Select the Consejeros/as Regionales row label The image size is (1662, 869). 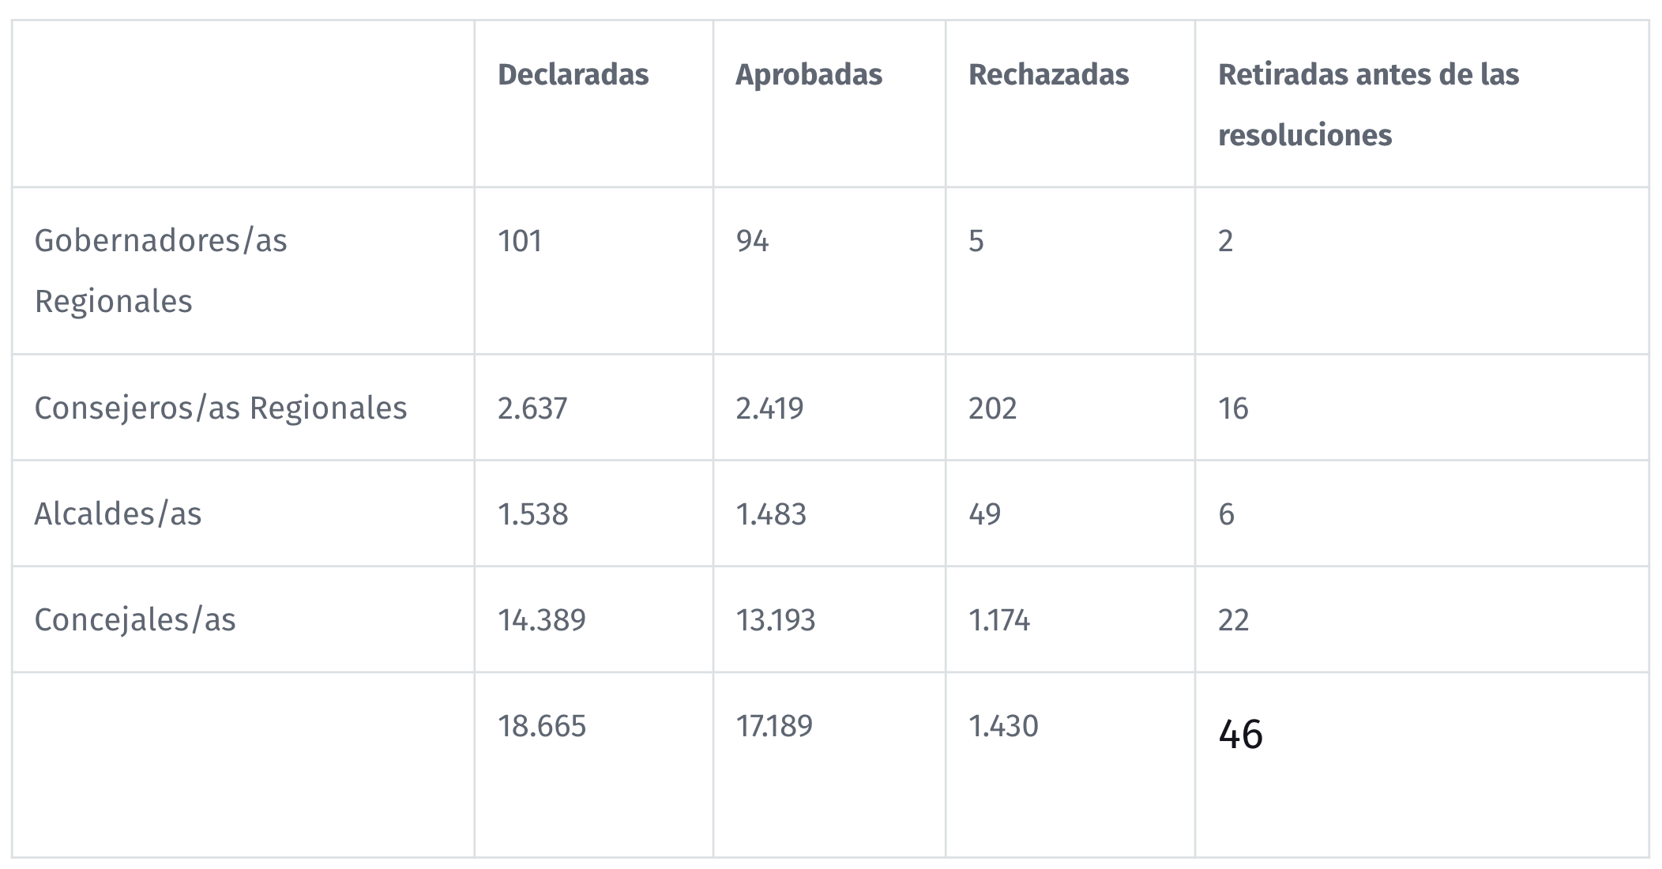coord(221,408)
